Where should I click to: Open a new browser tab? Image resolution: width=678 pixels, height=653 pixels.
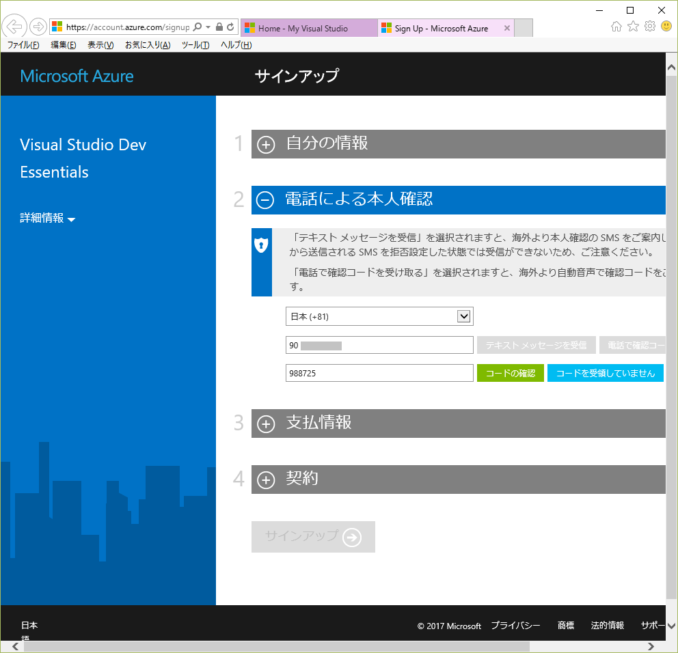click(x=524, y=28)
